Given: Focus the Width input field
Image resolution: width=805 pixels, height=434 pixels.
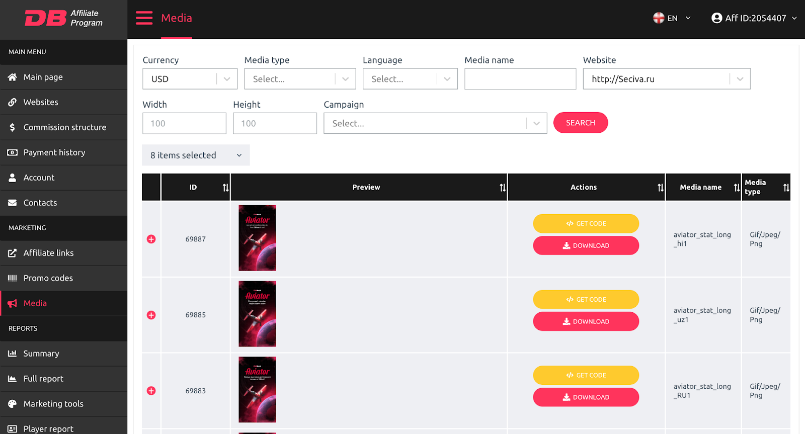Looking at the screenshot, I should tap(184, 123).
